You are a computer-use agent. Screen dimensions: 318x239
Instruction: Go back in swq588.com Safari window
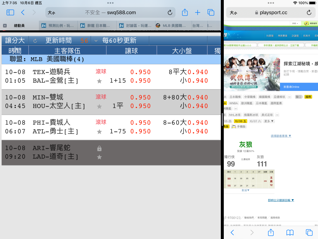coord(23,13)
